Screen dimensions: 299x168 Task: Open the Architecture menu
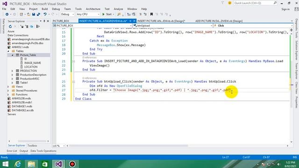(93, 9)
